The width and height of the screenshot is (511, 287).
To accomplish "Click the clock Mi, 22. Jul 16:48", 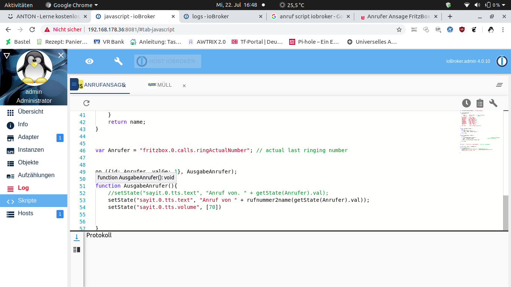I will click(237, 5).
